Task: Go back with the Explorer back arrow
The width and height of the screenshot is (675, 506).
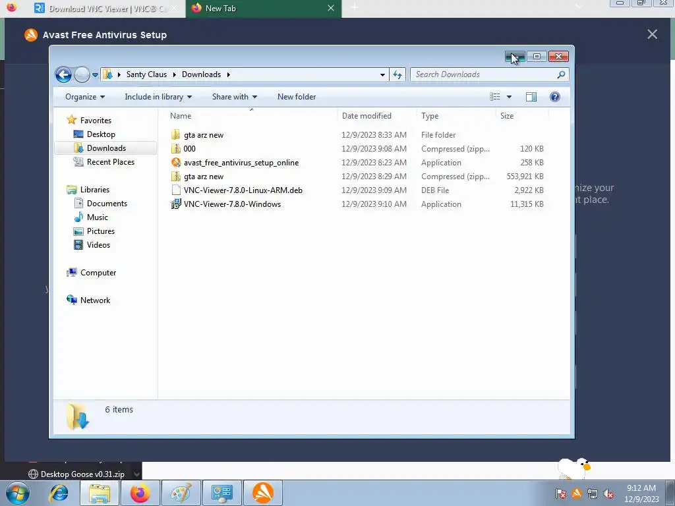Action: tap(63, 75)
